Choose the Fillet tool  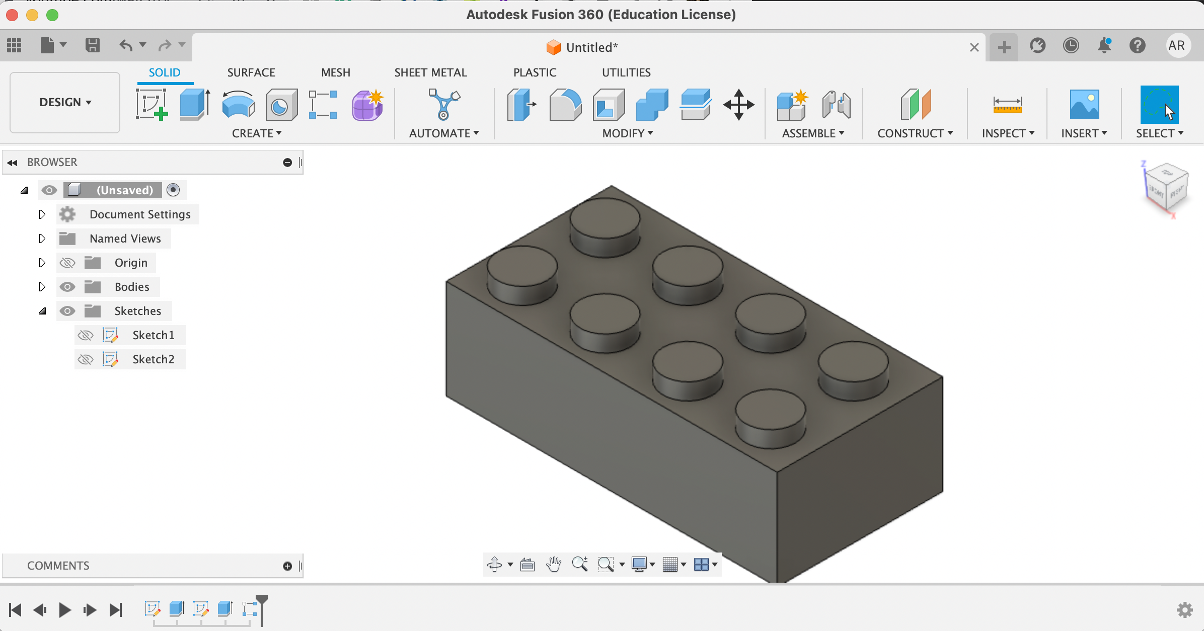[565, 104]
